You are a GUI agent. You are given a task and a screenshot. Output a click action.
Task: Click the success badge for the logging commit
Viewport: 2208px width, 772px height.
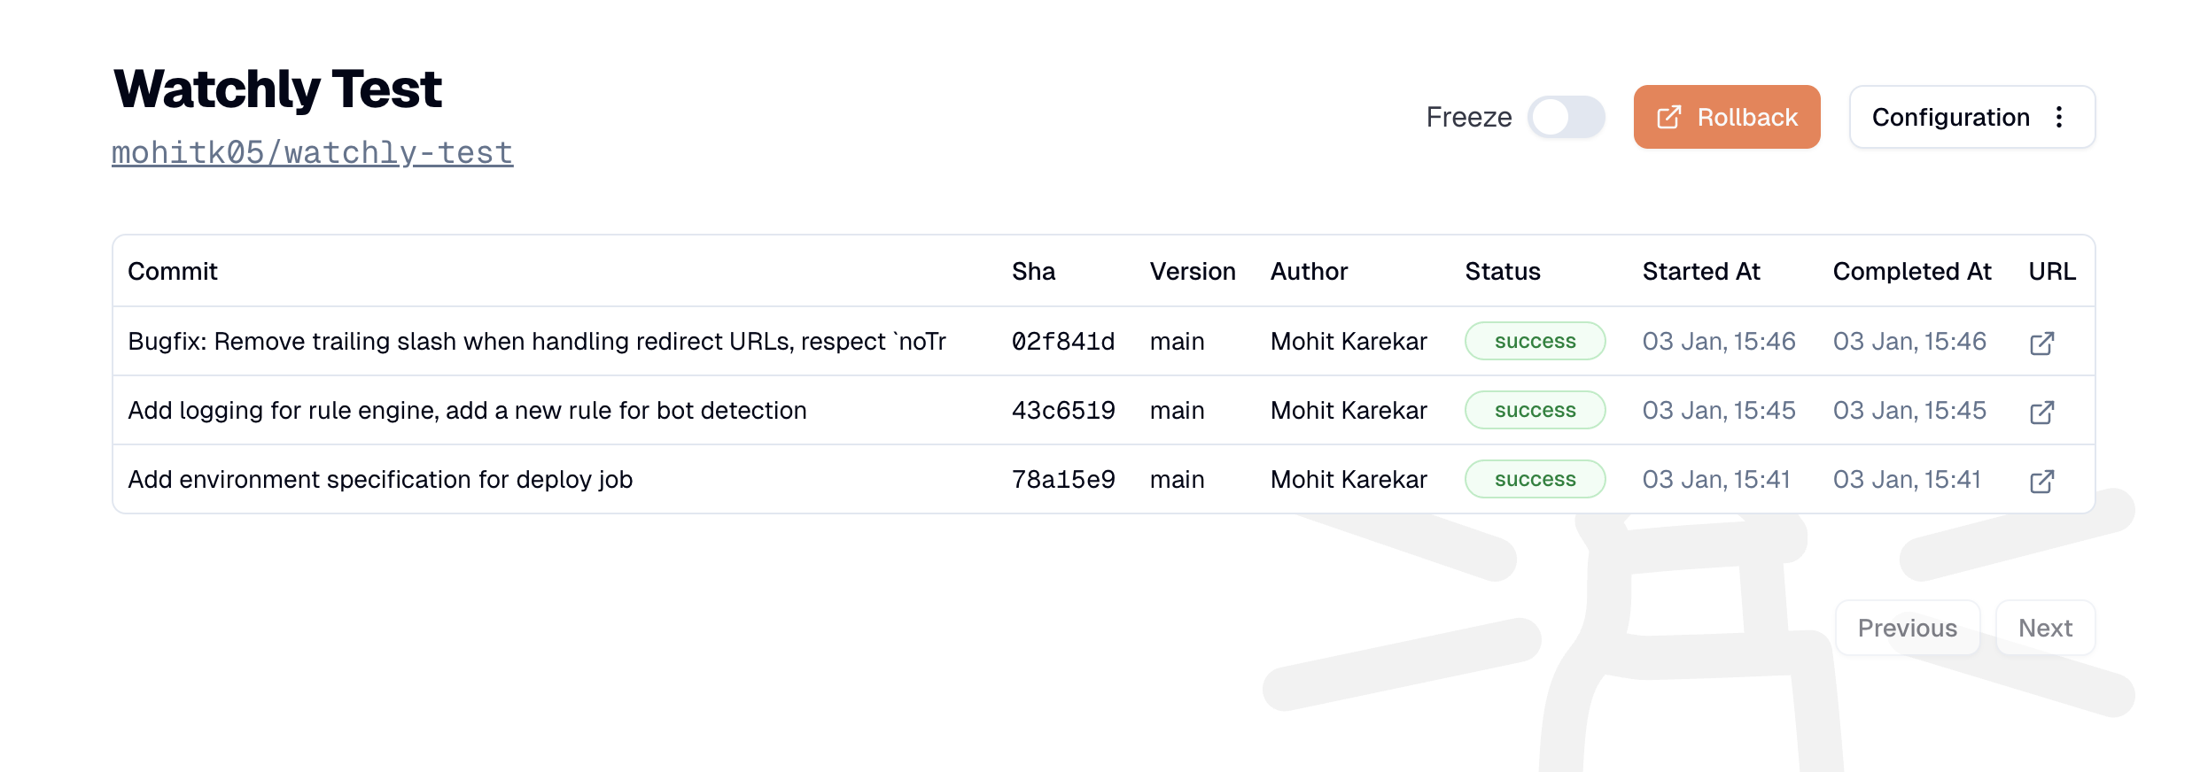tap(1535, 410)
